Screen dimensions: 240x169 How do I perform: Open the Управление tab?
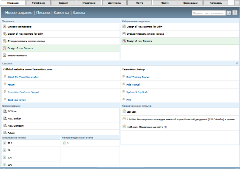point(89,3)
